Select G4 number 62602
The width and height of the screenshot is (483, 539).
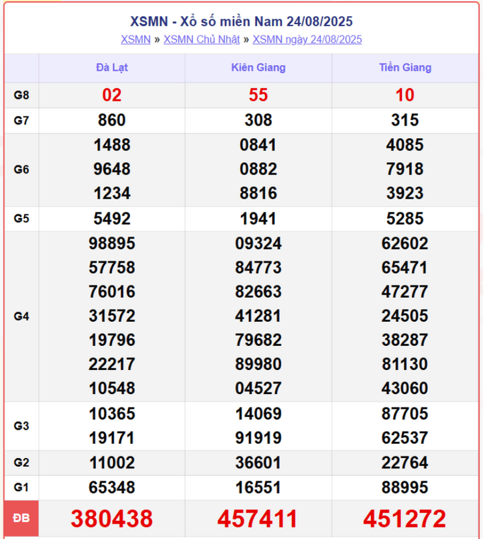(405, 244)
